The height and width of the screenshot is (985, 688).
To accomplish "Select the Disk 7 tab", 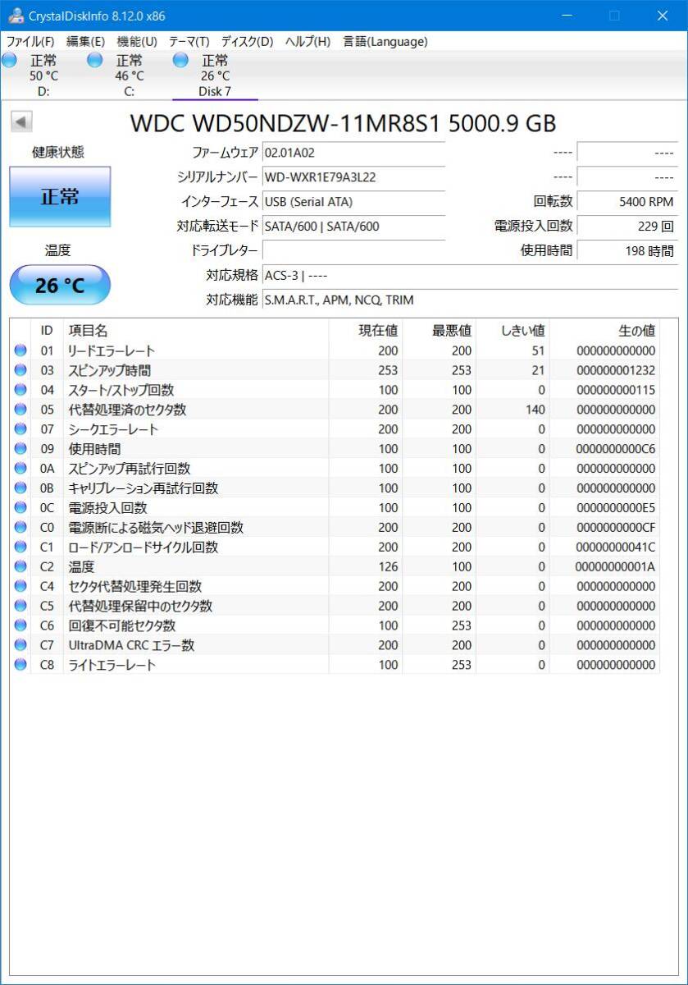I will pyautogui.click(x=215, y=76).
